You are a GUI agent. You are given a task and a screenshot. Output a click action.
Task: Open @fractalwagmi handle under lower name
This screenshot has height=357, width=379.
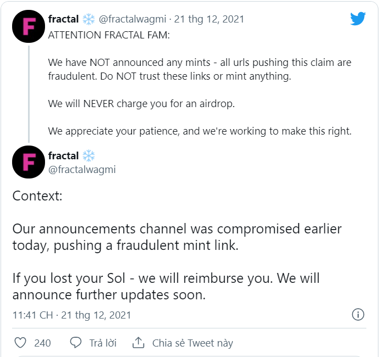(x=82, y=170)
